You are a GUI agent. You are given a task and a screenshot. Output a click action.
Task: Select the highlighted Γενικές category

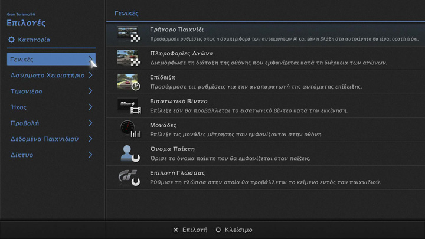[22, 60]
